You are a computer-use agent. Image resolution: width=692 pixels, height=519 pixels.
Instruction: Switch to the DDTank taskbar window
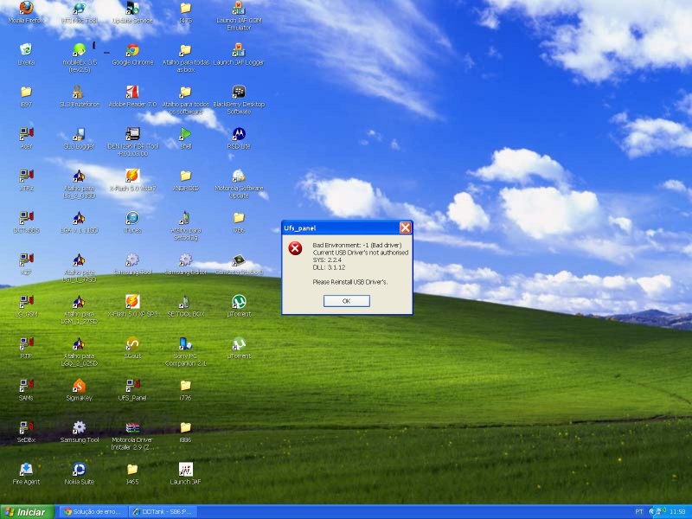pyautogui.click(x=163, y=512)
